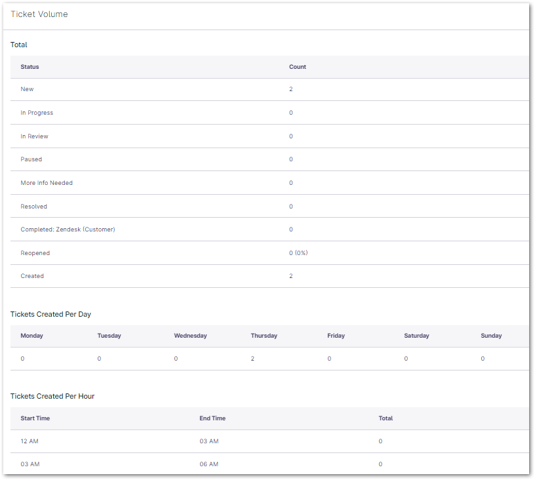The height and width of the screenshot is (480, 535).
Task: Click the Count column header
Action: pos(297,67)
